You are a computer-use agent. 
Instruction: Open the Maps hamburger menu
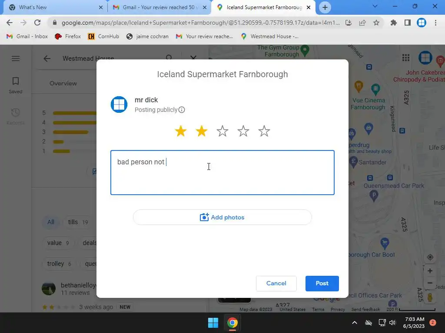click(x=16, y=59)
